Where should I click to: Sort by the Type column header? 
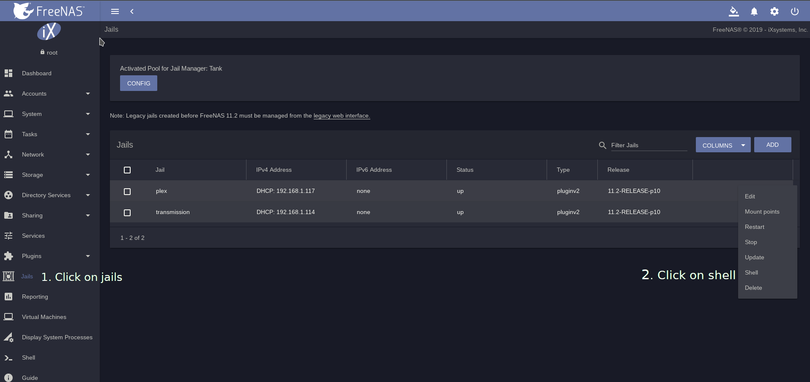(x=563, y=170)
